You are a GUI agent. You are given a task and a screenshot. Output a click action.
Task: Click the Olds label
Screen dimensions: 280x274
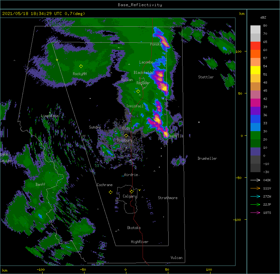(126, 128)
